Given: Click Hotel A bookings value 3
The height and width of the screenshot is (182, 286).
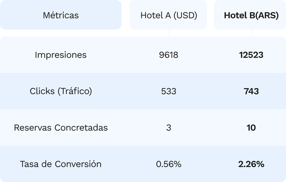Looking at the screenshot, I should 168,127.
